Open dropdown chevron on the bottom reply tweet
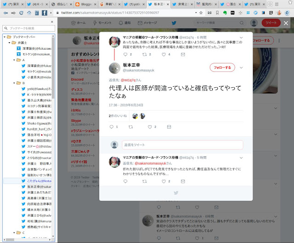Image resolution: width=294 pixels, height=243 pixels. click(241, 158)
